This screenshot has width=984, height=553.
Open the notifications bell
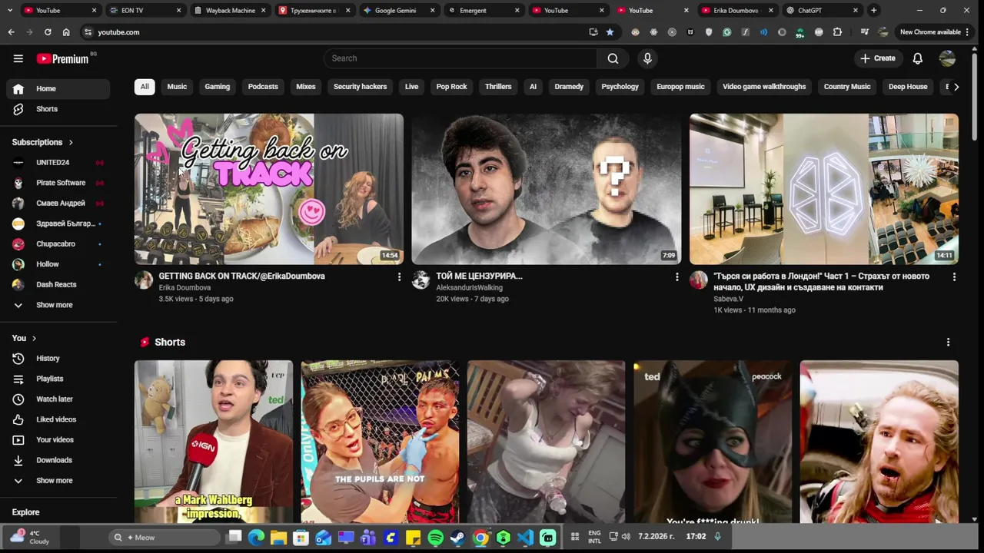(x=917, y=58)
